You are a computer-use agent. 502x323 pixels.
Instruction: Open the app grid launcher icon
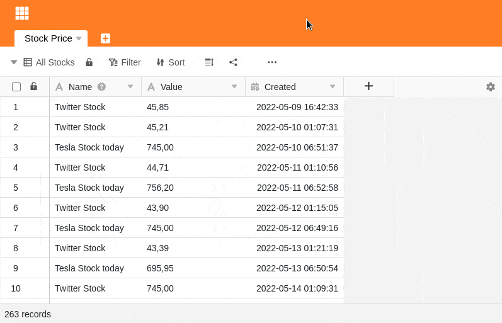pyautogui.click(x=22, y=13)
